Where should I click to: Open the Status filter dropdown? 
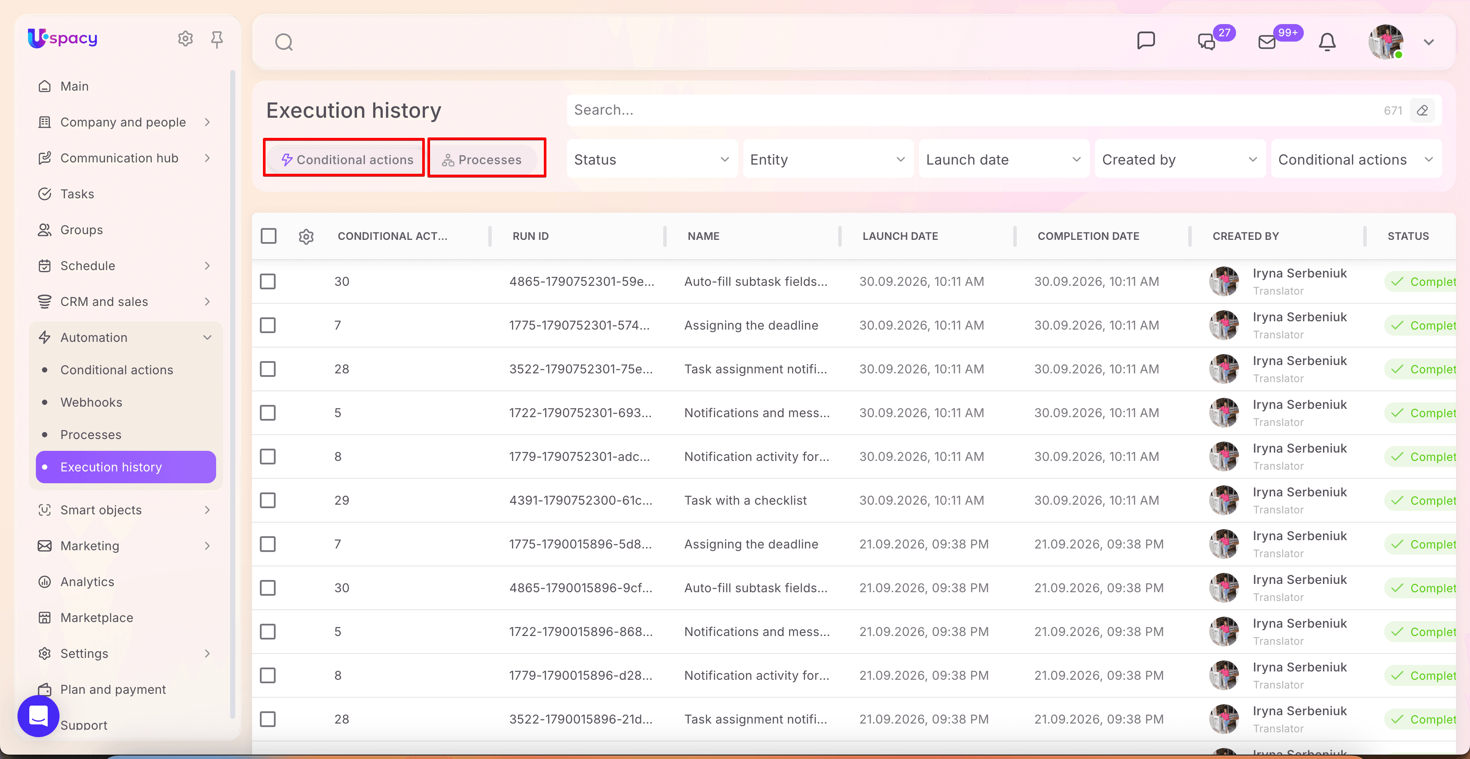point(652,159)
